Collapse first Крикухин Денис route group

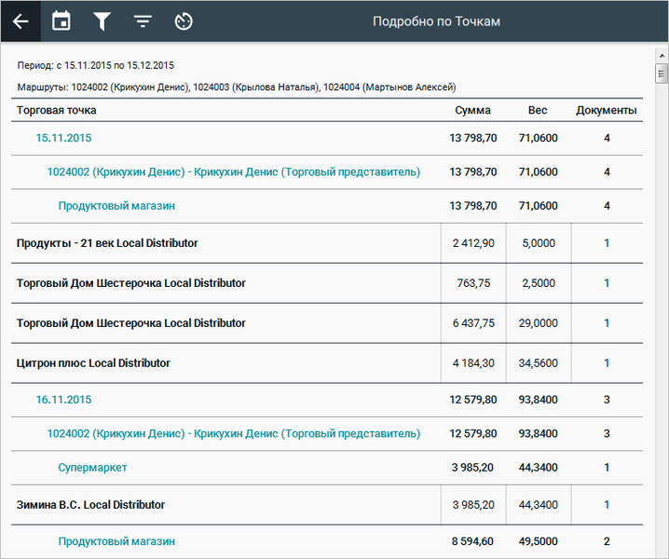point(233,172)
